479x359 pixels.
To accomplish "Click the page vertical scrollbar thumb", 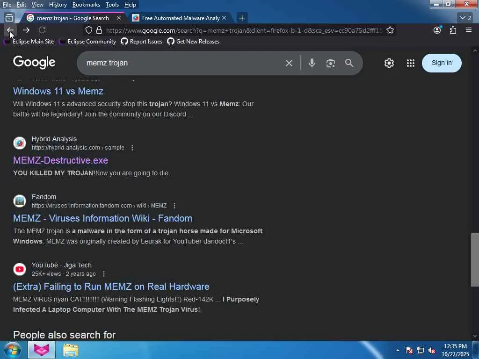I will coord(475,260).
